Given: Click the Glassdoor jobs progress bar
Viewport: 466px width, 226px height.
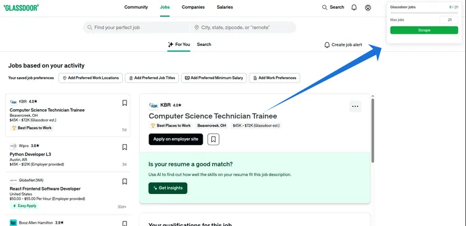Looking at the screenshot, I should click(424, 13).
